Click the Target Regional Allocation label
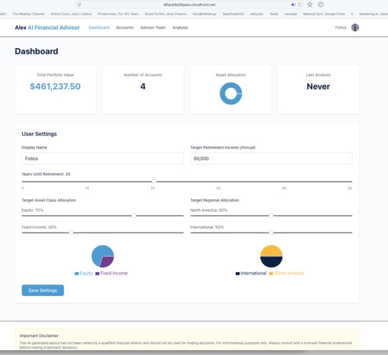Image resolution: width=388 pixels, height=355 pixels. coord(215,200)
